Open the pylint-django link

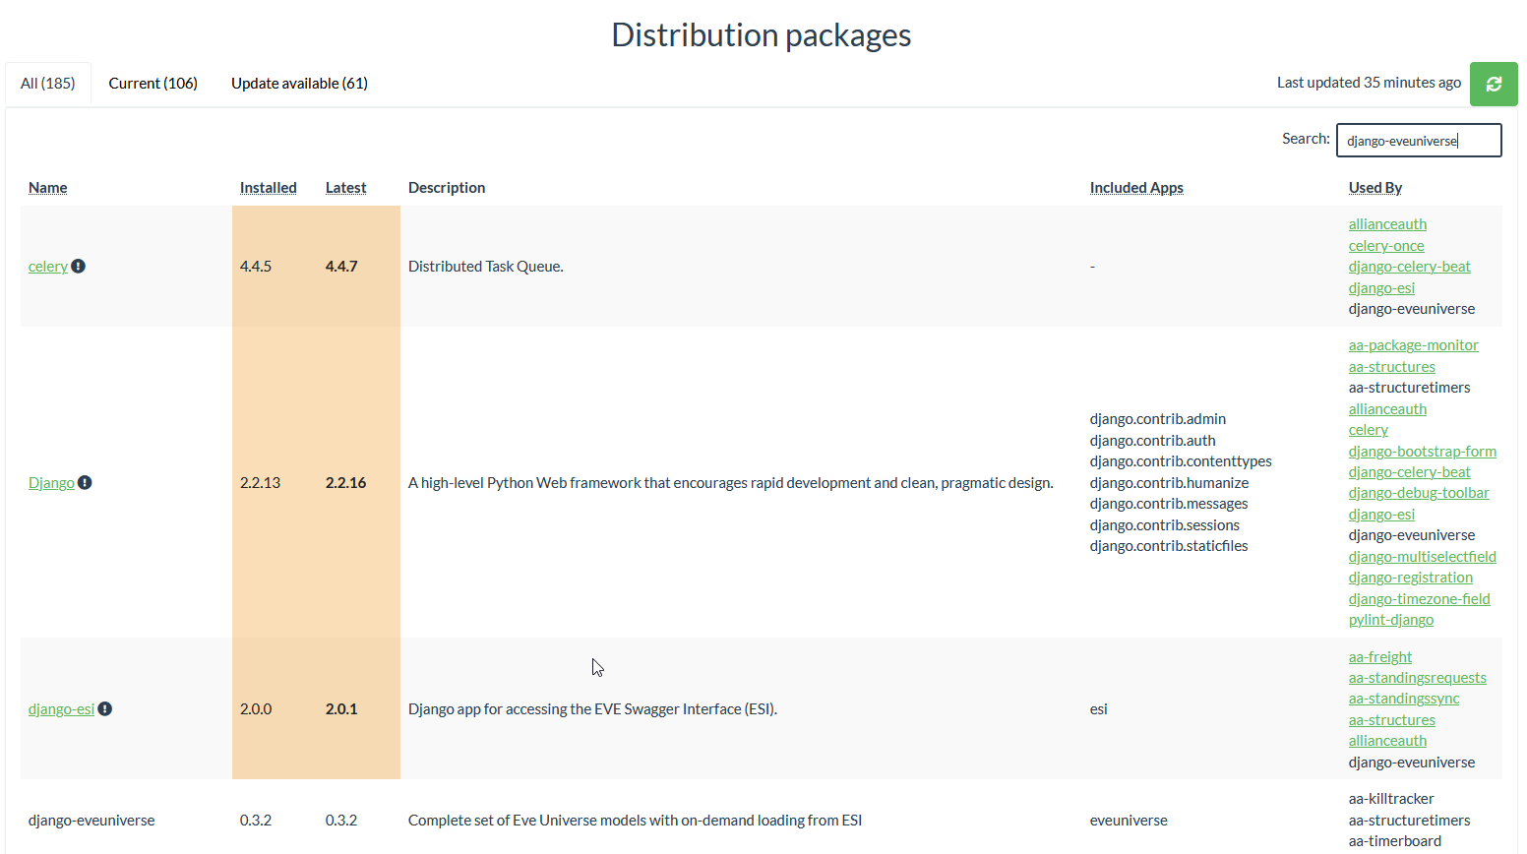point(1391,619)
